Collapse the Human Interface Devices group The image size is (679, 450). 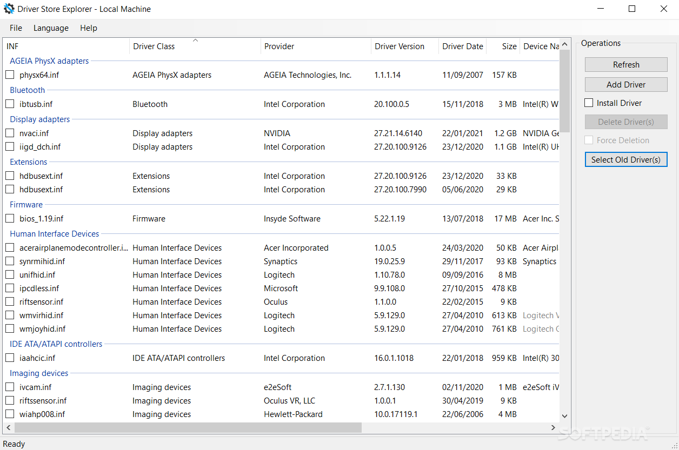coord(55,234)
